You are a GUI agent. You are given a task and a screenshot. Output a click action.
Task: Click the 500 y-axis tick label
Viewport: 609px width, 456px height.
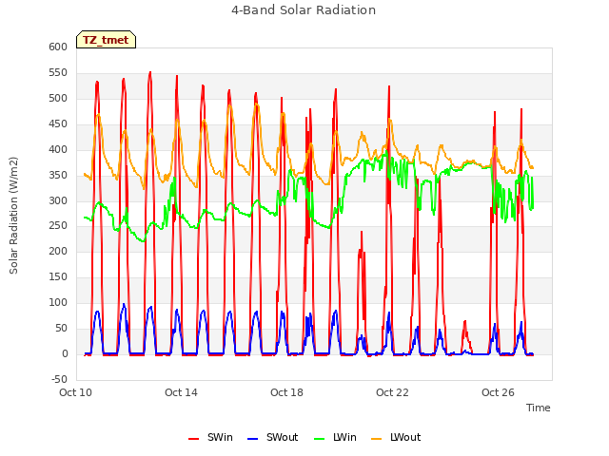click(58, 98)
